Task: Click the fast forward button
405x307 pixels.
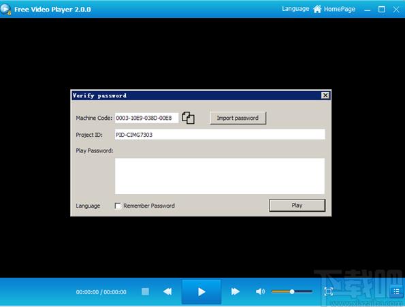Action: coord(235,292)
